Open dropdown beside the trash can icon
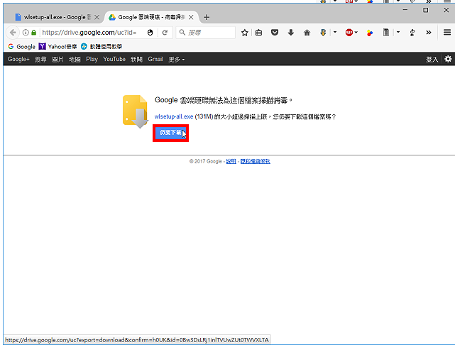This screenshot has width=455, height=345. point(398,32)
